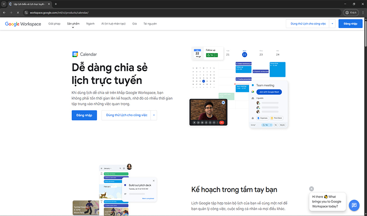Open the tab search dropdown
This screenshot has width=367, height=216.
click(4, 4)
